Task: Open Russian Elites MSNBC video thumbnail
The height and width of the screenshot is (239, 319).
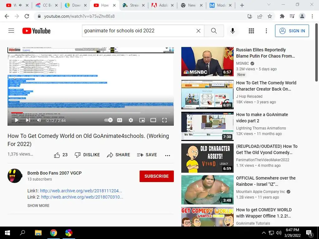Action: pos(207,62)
